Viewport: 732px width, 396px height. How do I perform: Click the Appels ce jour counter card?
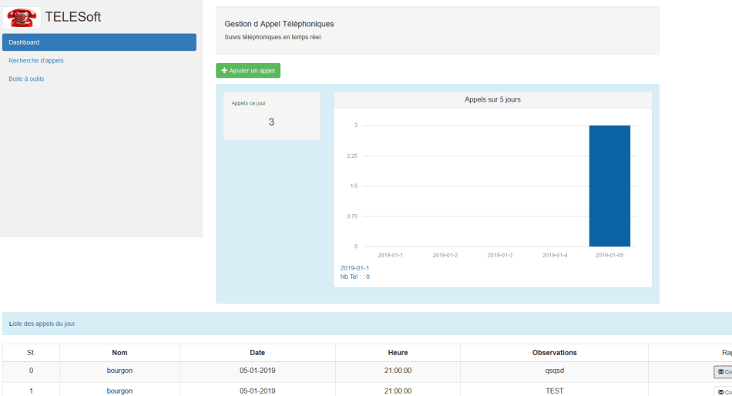[x=271, y=116]
